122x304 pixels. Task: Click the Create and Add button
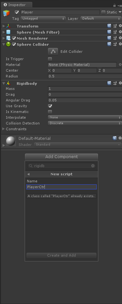pyautogui.click(x=61, y=255)
